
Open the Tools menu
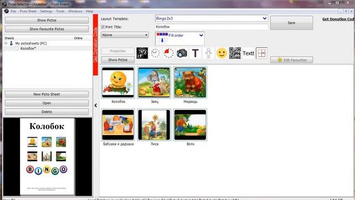60,11
